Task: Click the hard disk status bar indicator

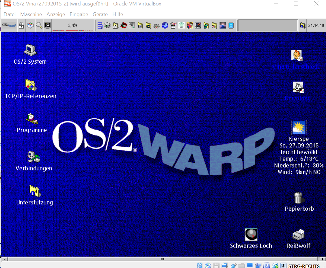Action: point(200,265)
